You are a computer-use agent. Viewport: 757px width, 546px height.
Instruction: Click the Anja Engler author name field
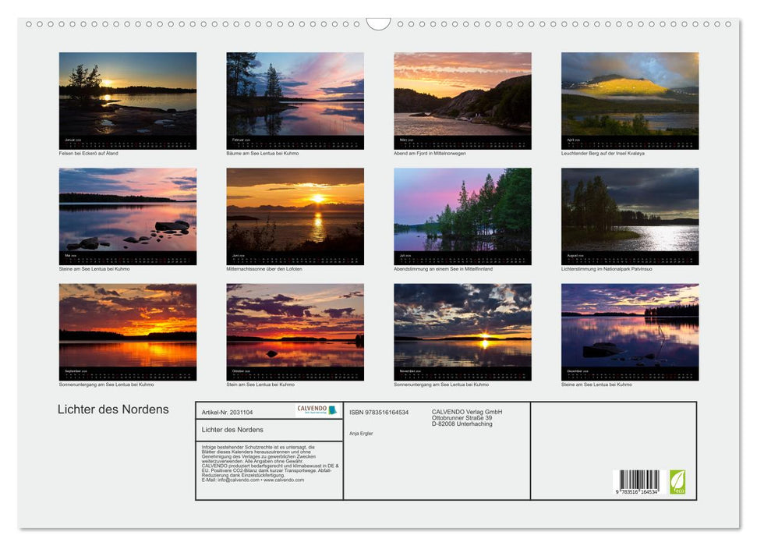pos(362,433)
